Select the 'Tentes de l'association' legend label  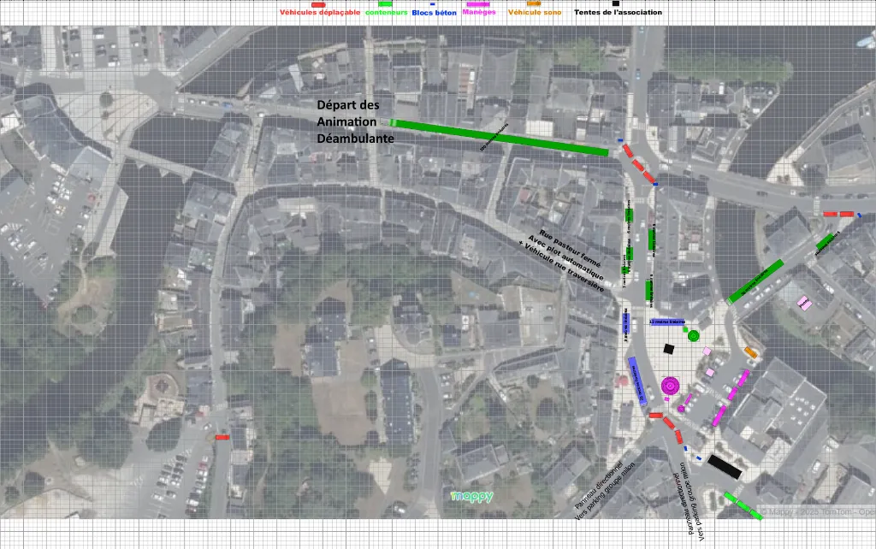(x=618, y=12)
